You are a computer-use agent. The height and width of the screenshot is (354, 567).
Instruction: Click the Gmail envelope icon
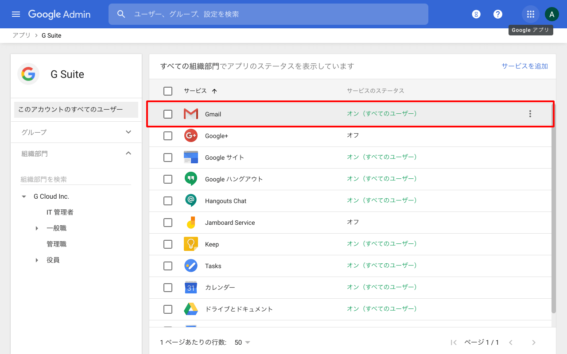click(191, 114)
